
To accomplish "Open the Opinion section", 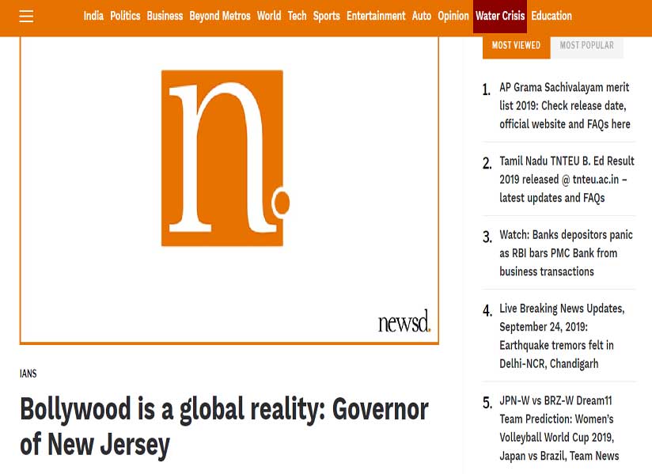I will [x=453, y=16].
